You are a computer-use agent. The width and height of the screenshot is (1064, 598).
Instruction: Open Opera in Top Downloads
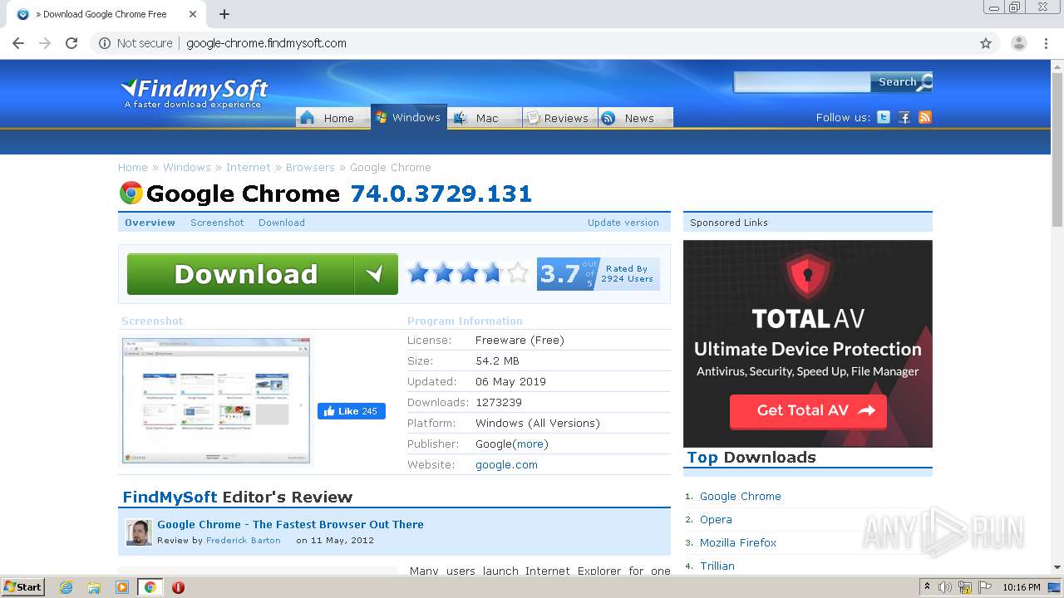[x=716, y=519]
